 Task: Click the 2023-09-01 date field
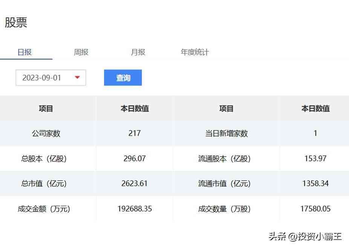pos(41,78)
